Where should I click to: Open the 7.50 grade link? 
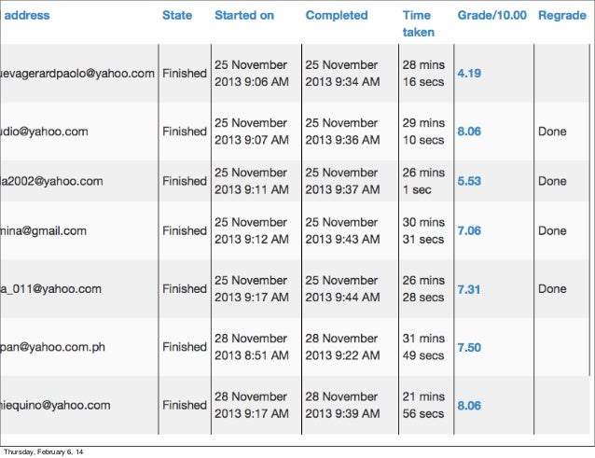point(469,347)
